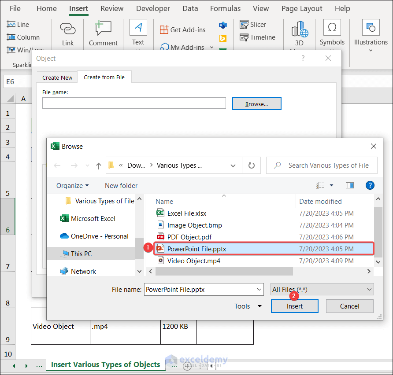Switch to Create New tab

tap(57, 77)
